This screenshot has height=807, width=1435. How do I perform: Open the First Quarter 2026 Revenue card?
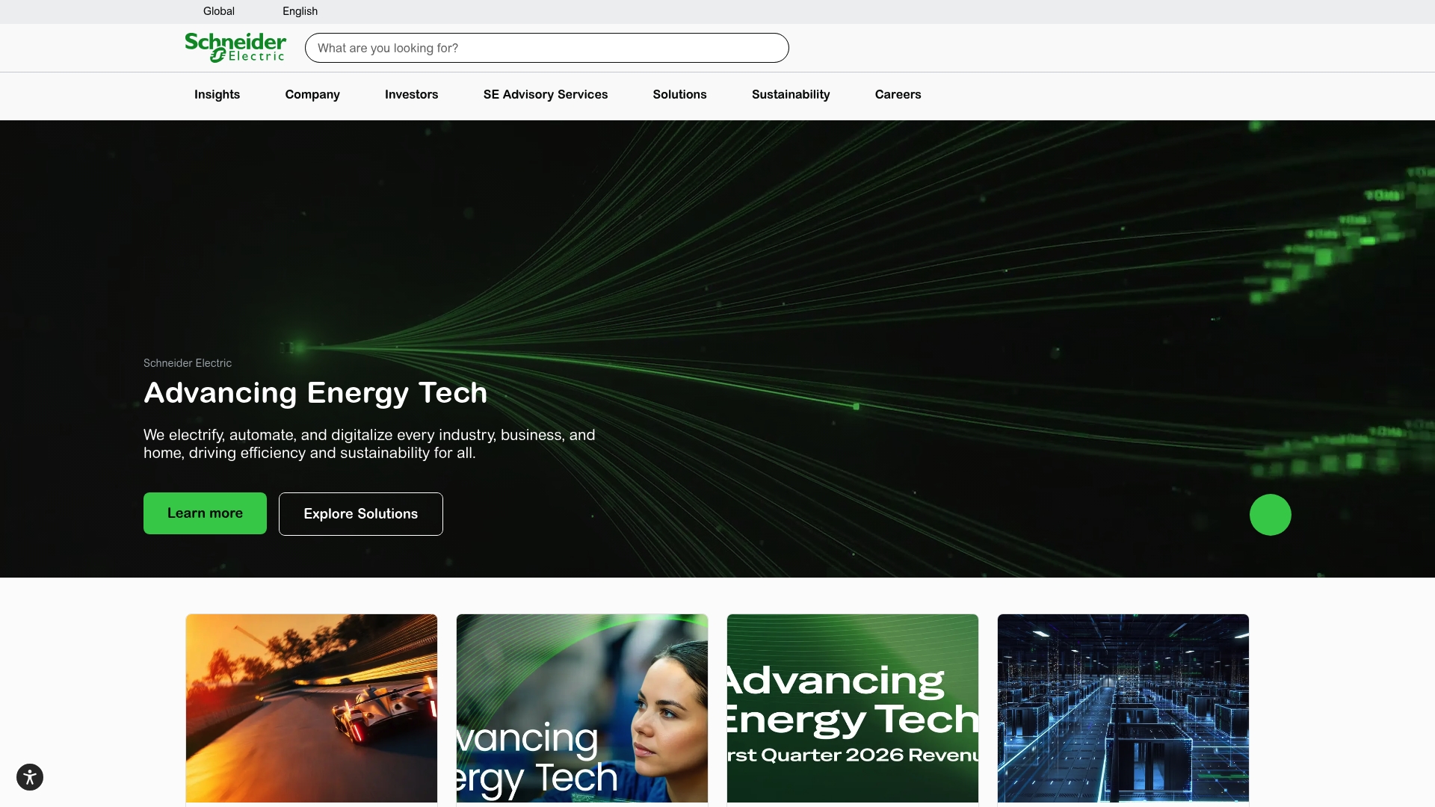click(853, 708)
